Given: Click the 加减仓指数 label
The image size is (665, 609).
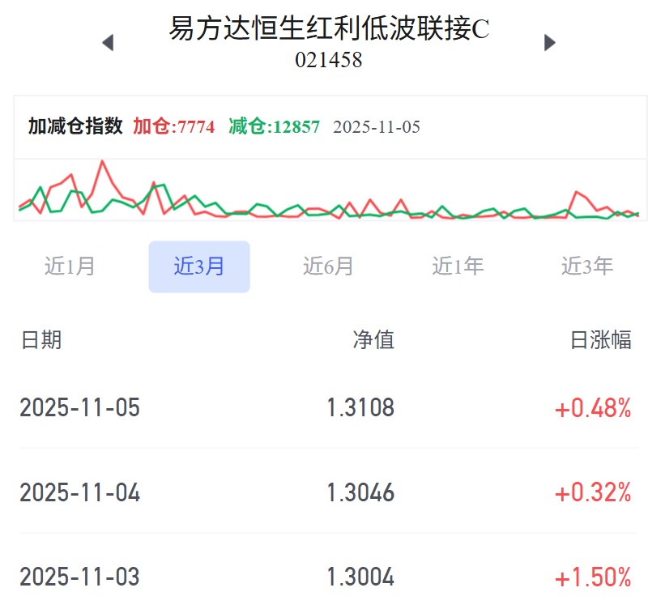Looking at the screenshot, I should point(75,126).
